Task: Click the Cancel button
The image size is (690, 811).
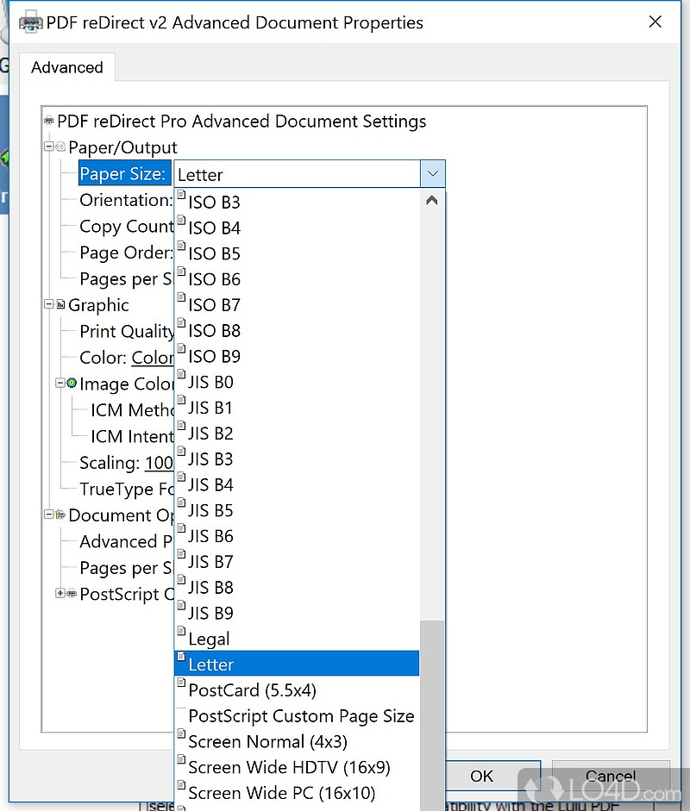Action: [611, 776]
